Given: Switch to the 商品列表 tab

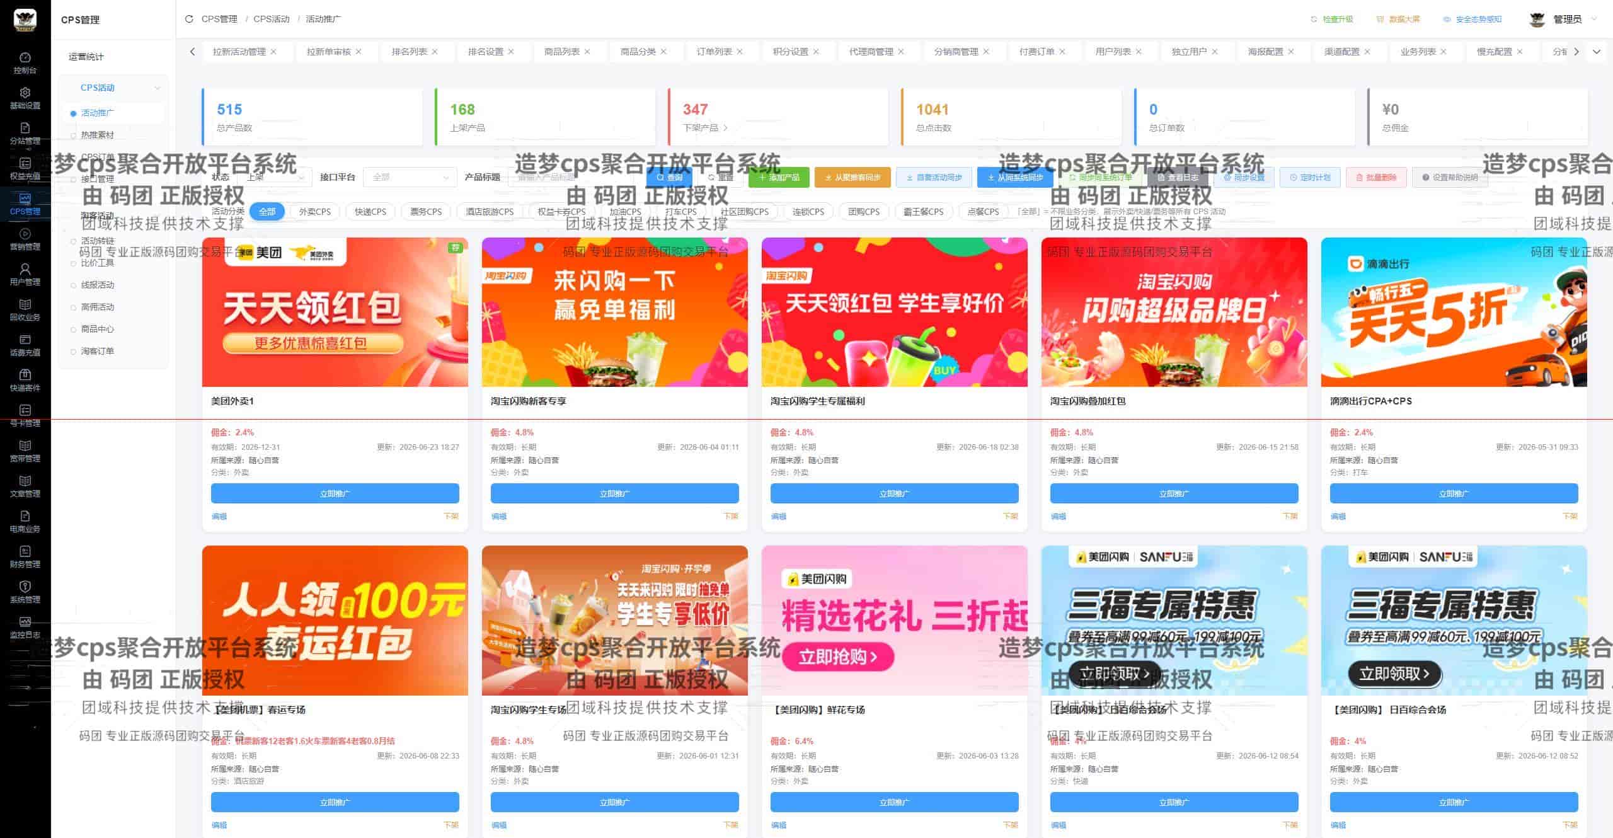Looking at the screenshot, I should (x=561, y=52).
